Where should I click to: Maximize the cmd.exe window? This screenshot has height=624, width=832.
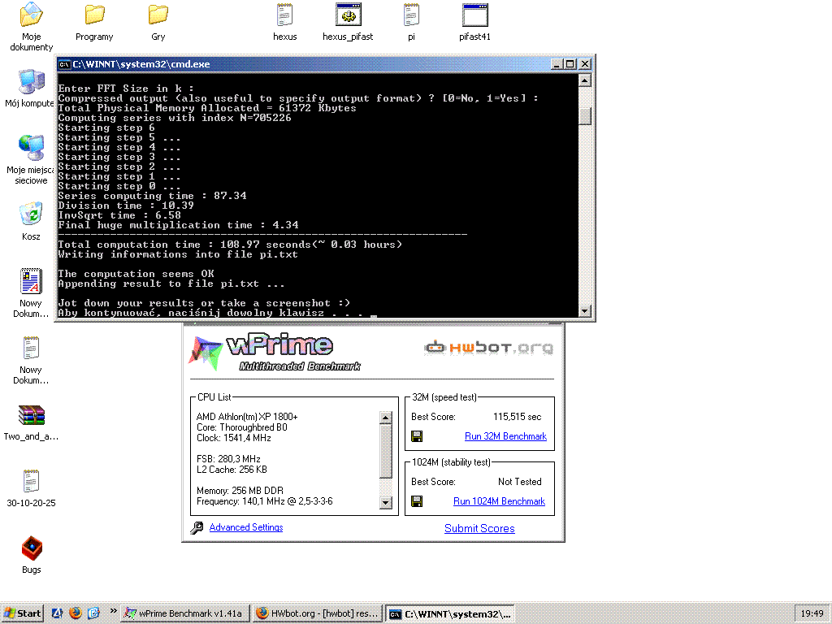570,64
